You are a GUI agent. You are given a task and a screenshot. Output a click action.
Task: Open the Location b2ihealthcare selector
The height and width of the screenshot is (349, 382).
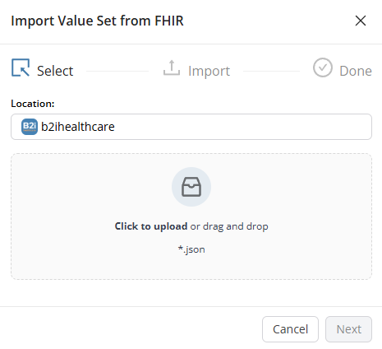(x=191, y=127)
